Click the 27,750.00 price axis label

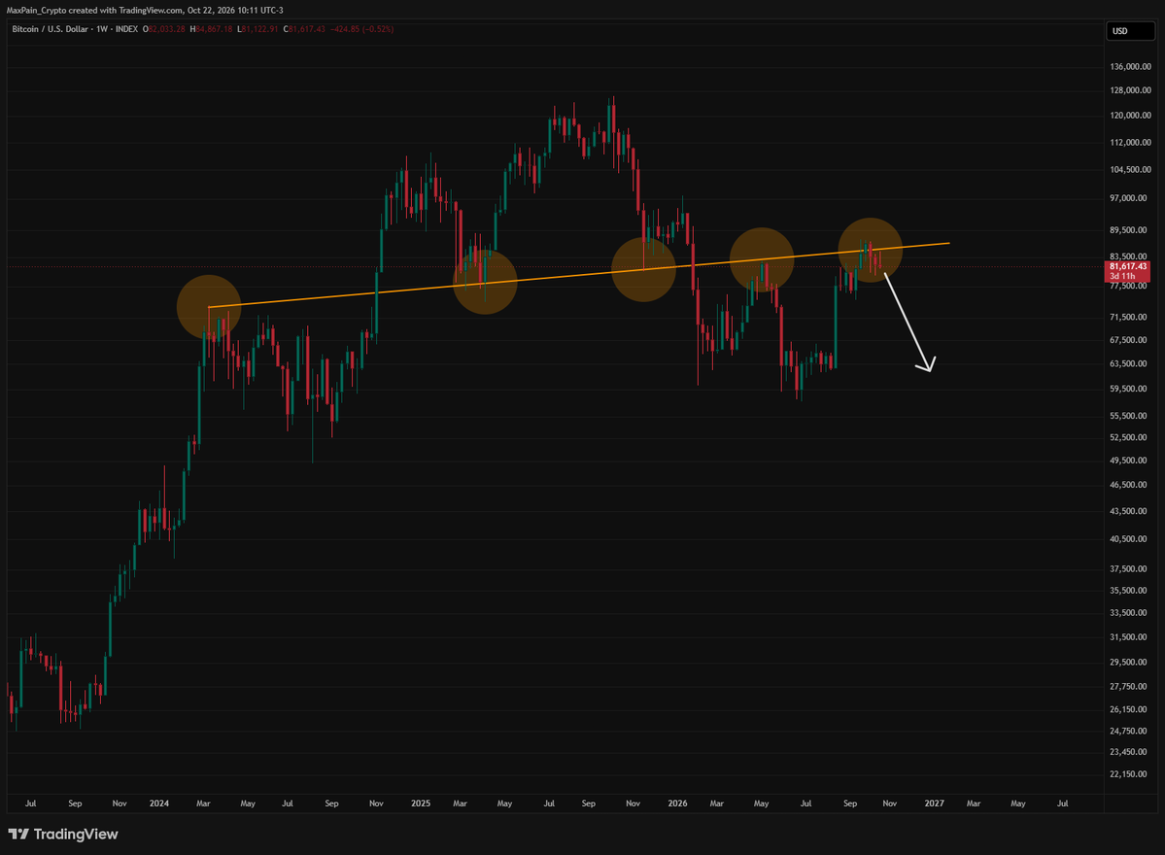point(1130,686)
